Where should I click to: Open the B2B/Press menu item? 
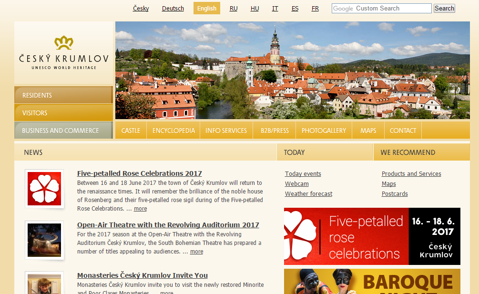(275, 131)
